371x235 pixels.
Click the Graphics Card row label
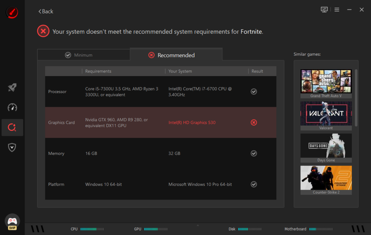(61, 122)
